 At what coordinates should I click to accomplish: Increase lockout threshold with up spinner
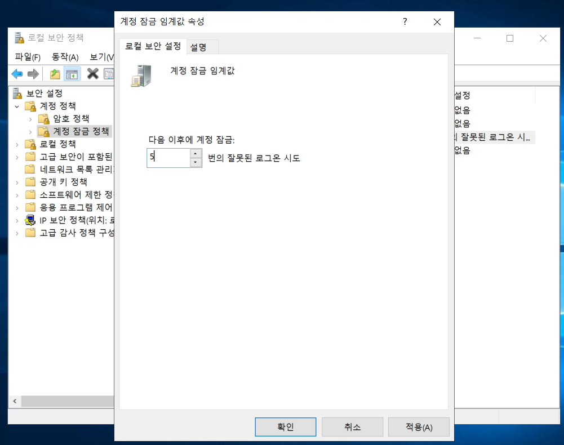pos(196,154)
